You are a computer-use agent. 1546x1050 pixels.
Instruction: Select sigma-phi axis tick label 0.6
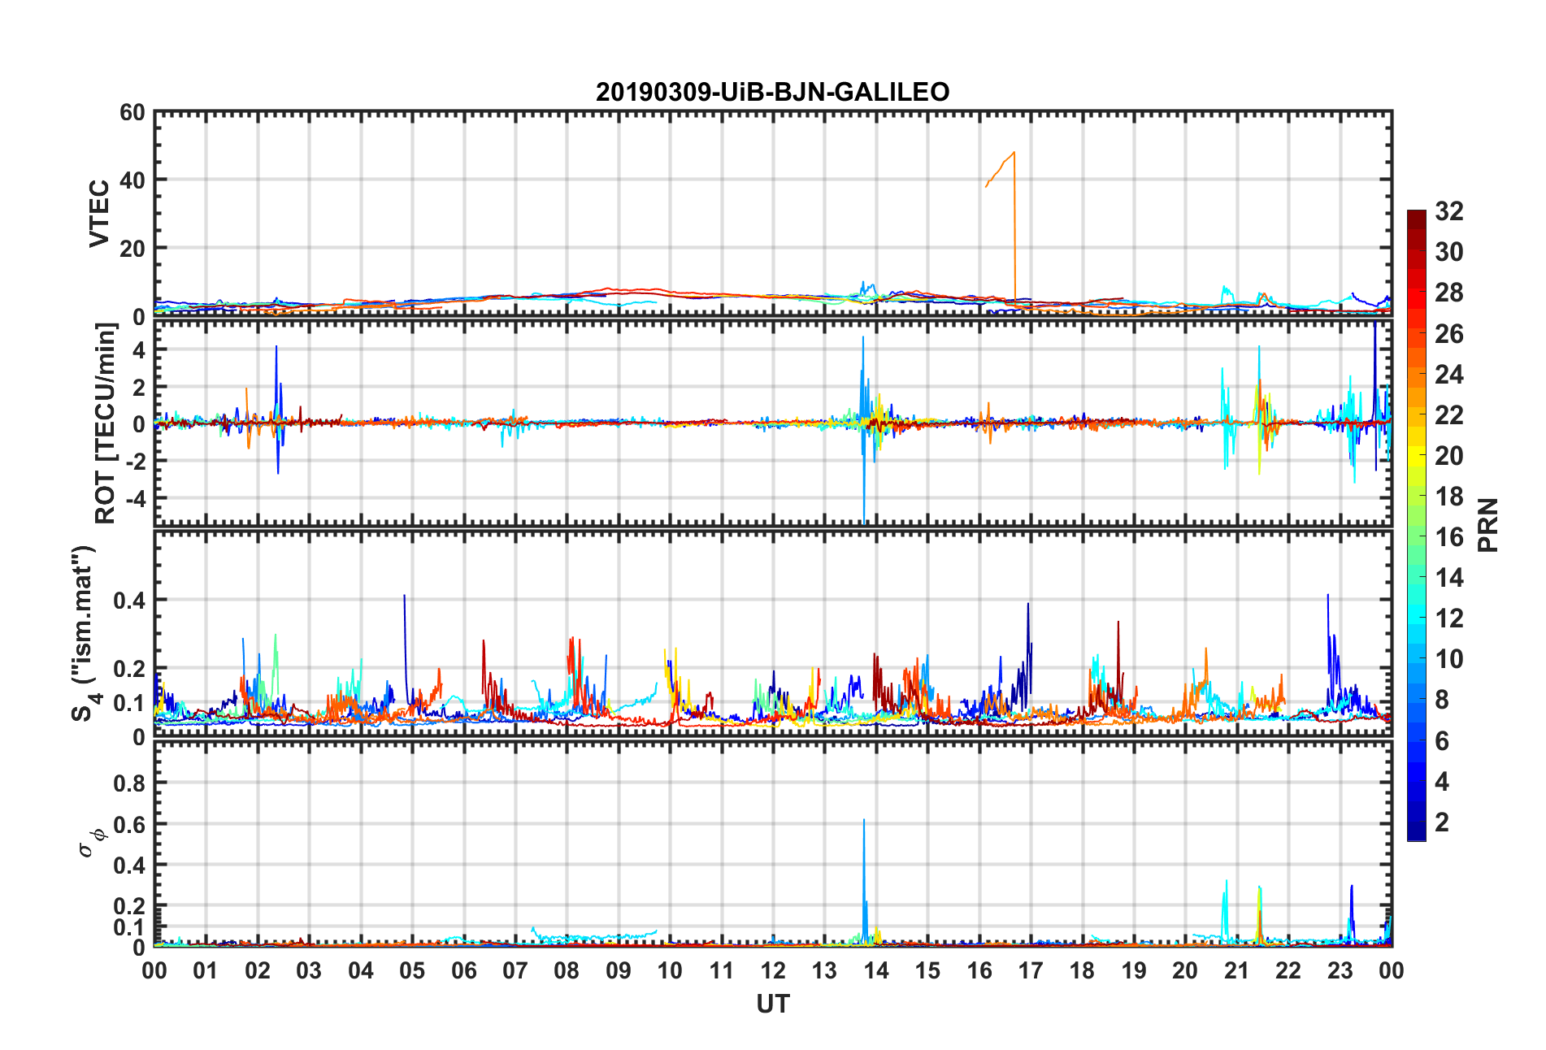point(130,825)
